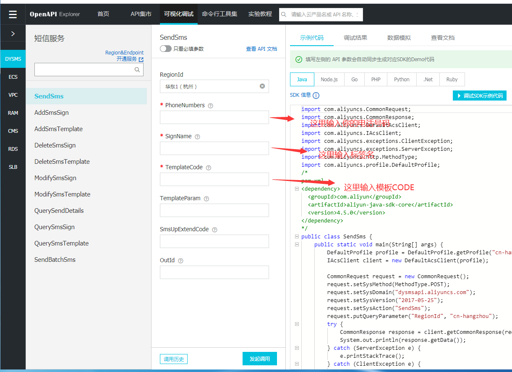Select the Python language tab

(x=402, y=80)
